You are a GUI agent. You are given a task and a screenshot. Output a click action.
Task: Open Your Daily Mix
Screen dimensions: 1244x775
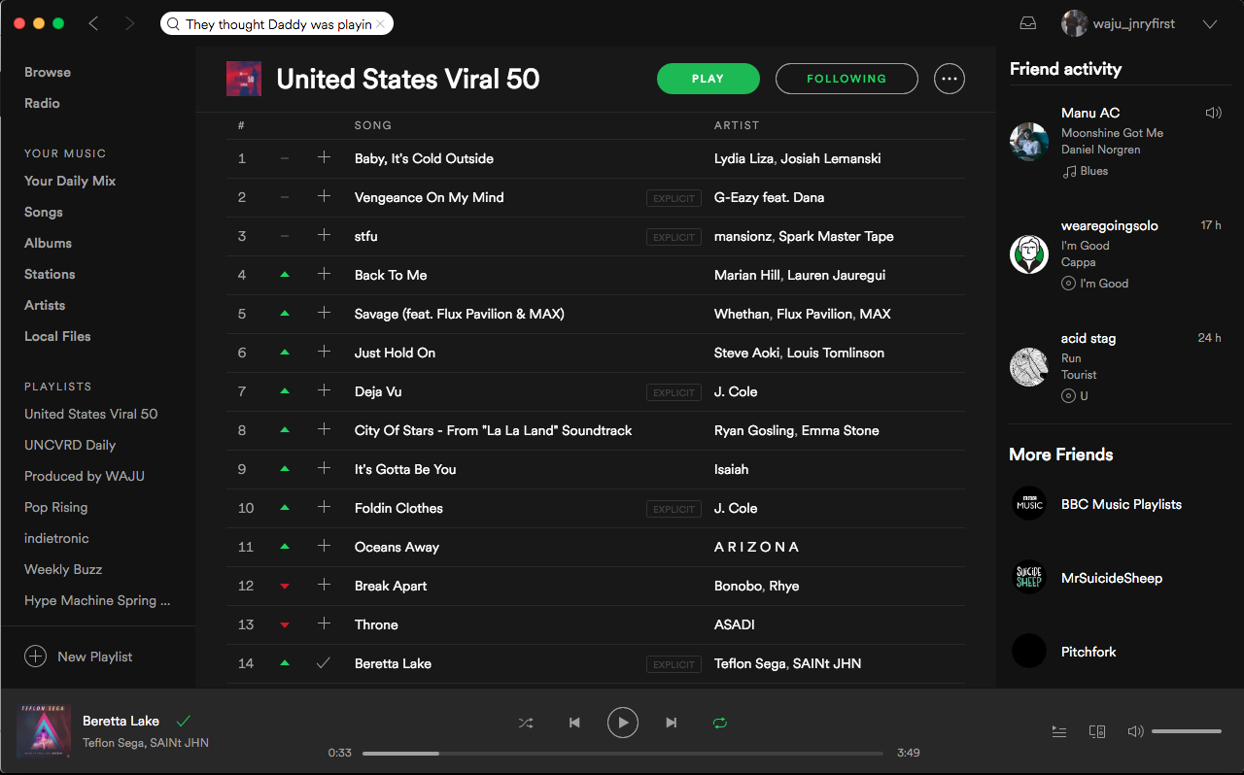point(70,181)
